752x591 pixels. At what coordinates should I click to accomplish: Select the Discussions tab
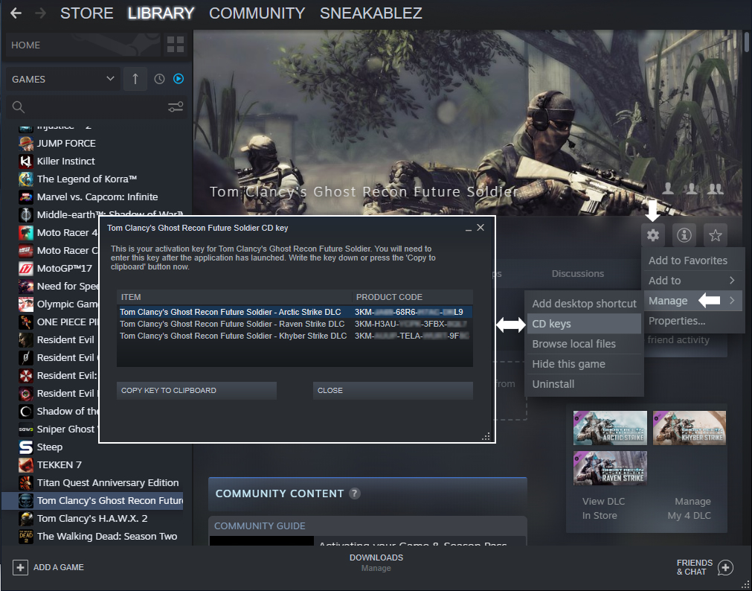click(577, 273)
